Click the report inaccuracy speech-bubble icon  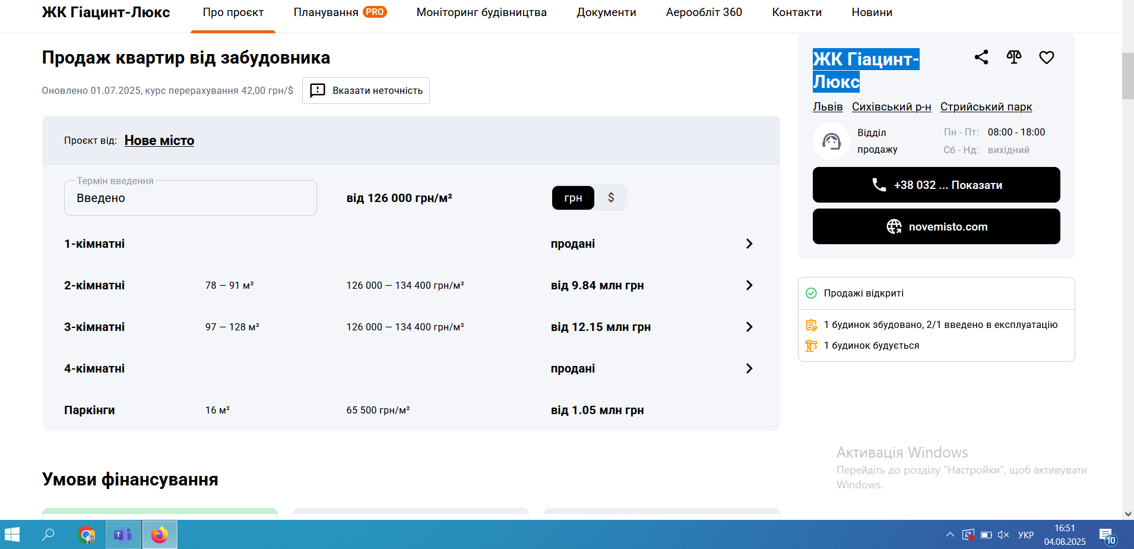click(318, 90)
